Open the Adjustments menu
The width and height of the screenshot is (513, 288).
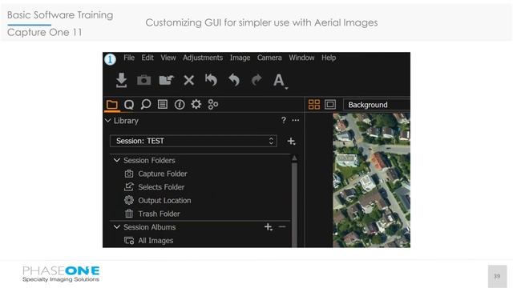point(203,58)
